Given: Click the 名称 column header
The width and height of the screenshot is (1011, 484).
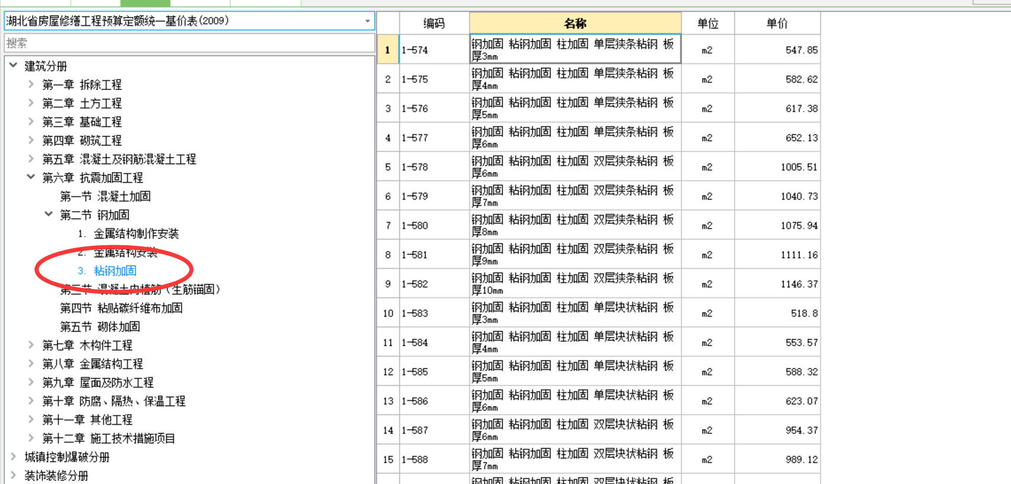Looking at the screenshot, I should 575,23.
